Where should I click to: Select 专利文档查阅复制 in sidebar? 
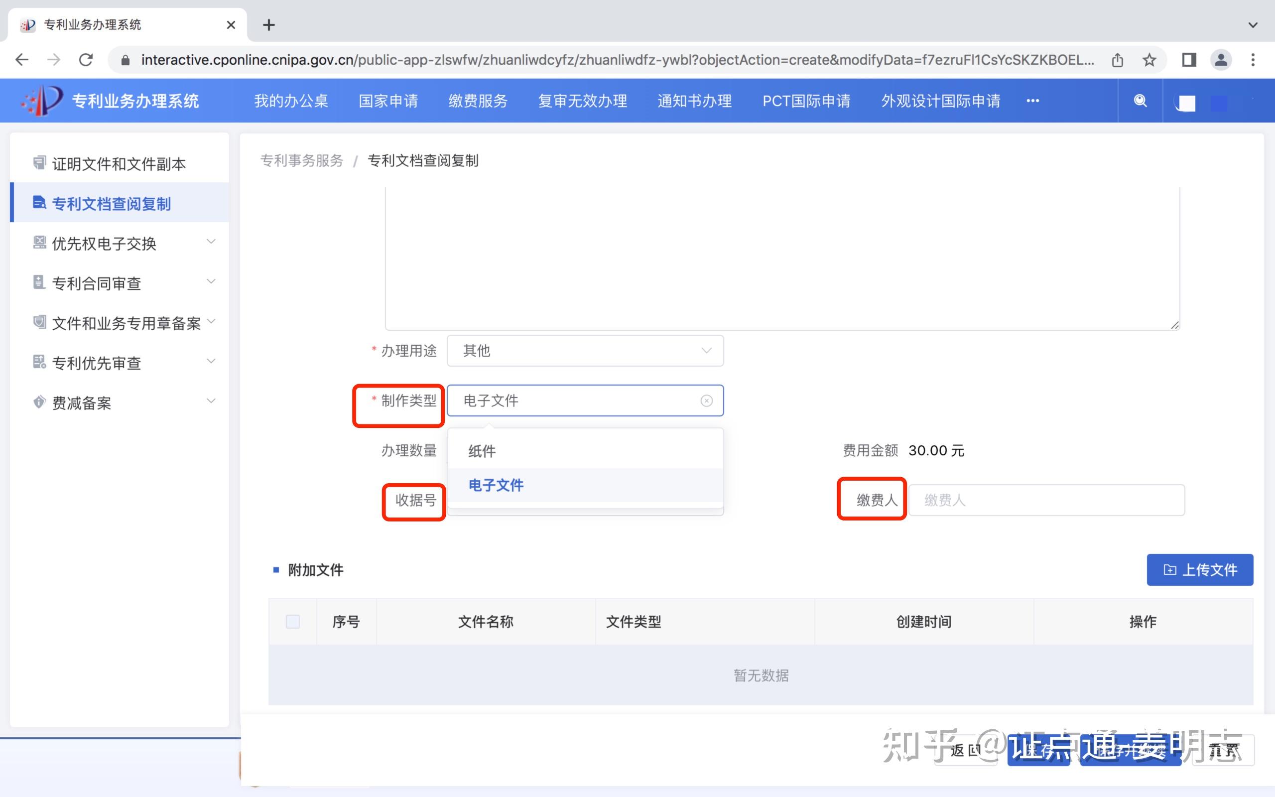click(120, 203)
